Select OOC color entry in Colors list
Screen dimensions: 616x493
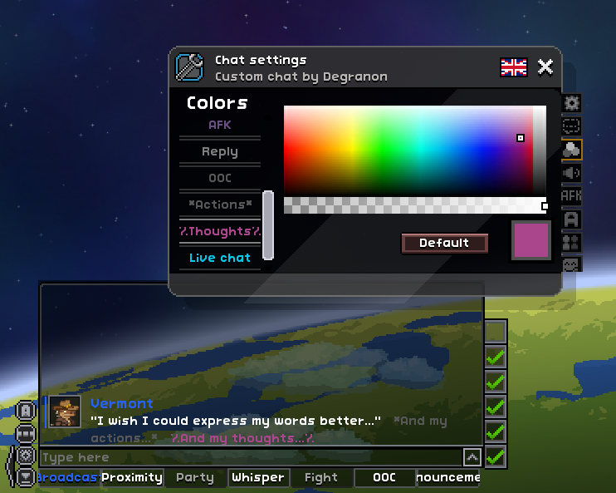[x=220, y=178]
